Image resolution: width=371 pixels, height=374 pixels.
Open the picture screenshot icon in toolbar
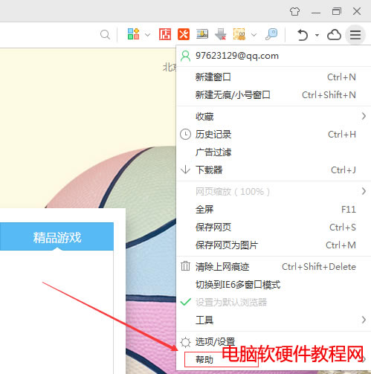point(202,34)
